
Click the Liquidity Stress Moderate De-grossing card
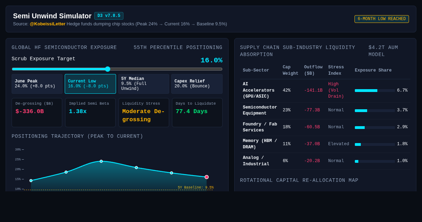click(x=144, y=112)
